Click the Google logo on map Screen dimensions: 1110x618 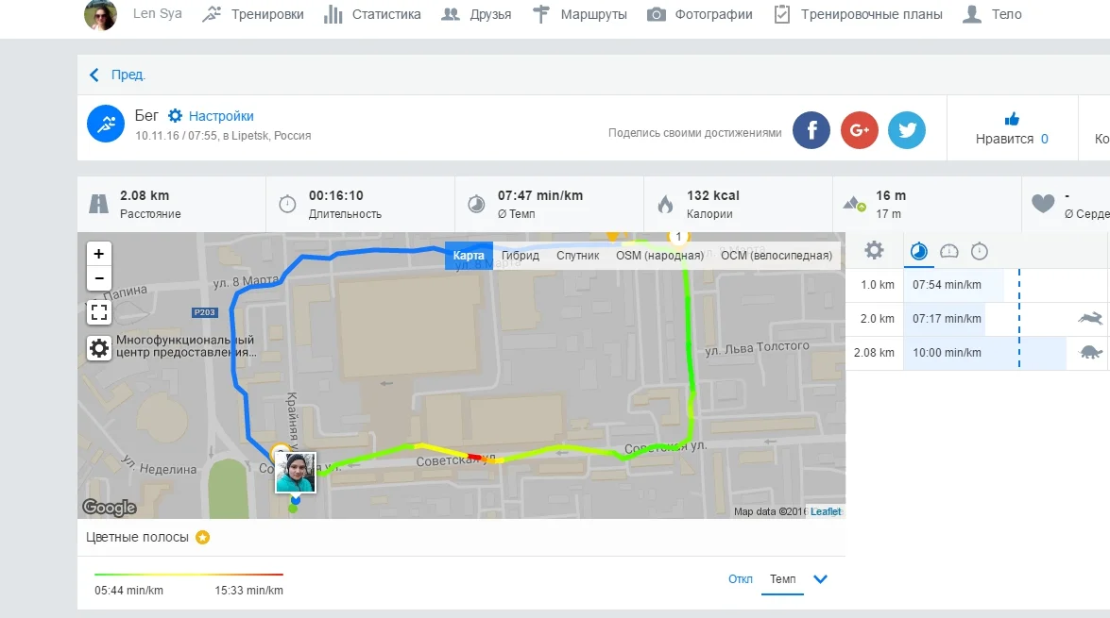pyautogui.click(x=109, y=507)
